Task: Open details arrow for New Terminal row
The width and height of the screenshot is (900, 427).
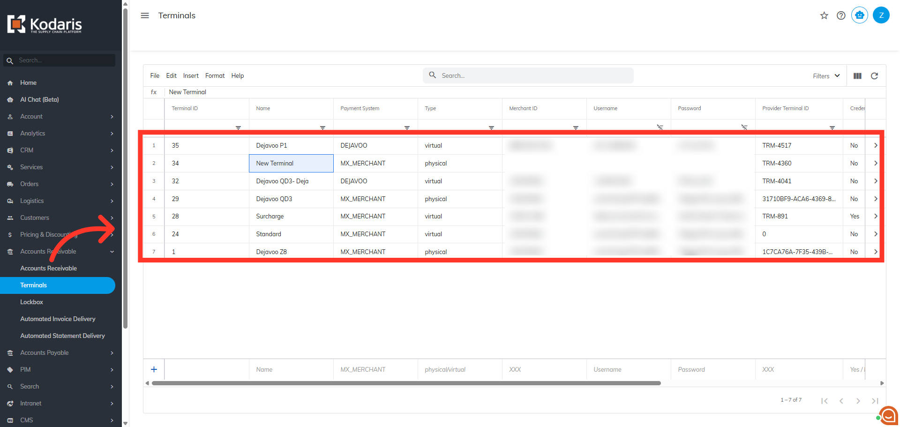Action: (876, 163)
